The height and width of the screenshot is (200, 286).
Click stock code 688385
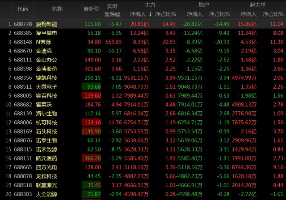pos(23,33)
